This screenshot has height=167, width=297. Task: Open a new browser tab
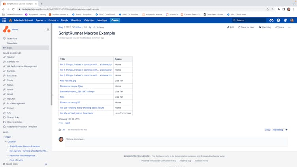point(42,4)
